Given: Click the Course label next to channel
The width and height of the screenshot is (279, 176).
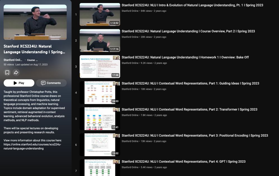Looking at the screenshot, I should tap(32, 60).
